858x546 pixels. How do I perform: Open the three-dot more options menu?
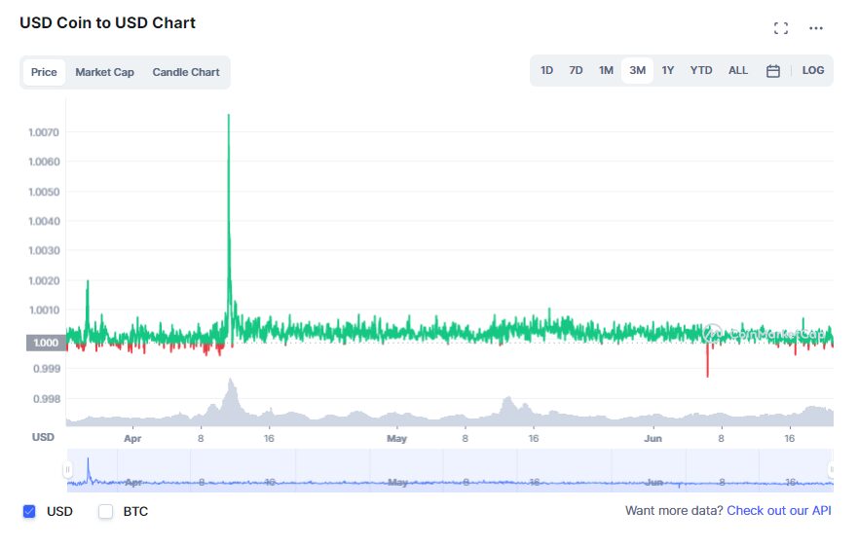coord(816,28)
